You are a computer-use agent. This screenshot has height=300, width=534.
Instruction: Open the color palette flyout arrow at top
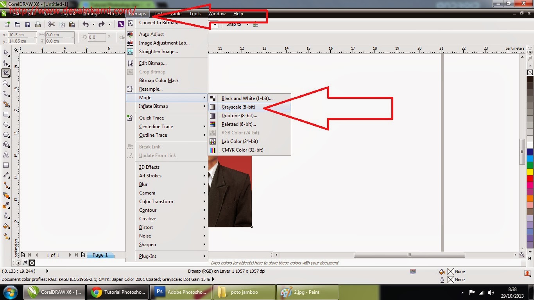tap(530, 52)
